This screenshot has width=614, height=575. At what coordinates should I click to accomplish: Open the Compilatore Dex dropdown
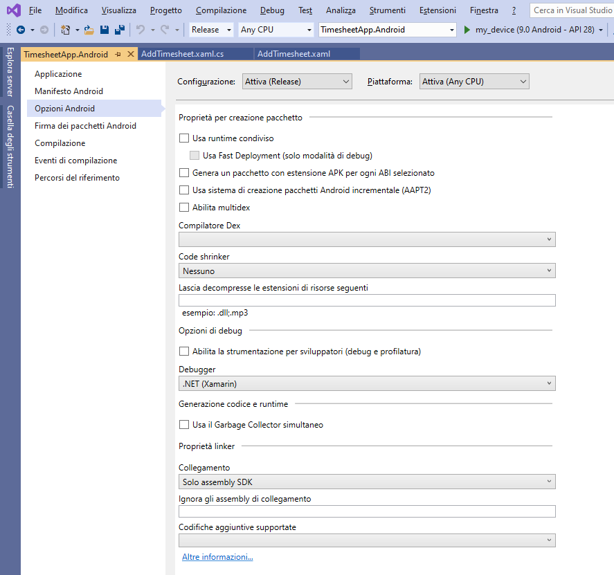coord(367,239)
